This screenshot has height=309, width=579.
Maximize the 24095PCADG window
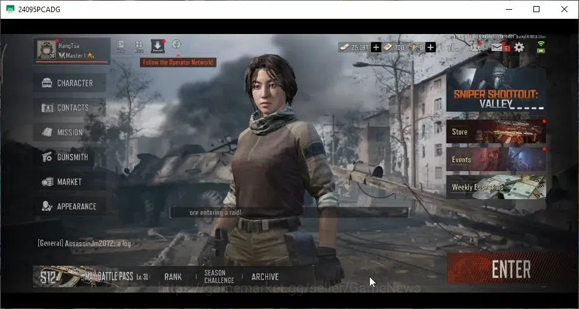click(536, 9)
